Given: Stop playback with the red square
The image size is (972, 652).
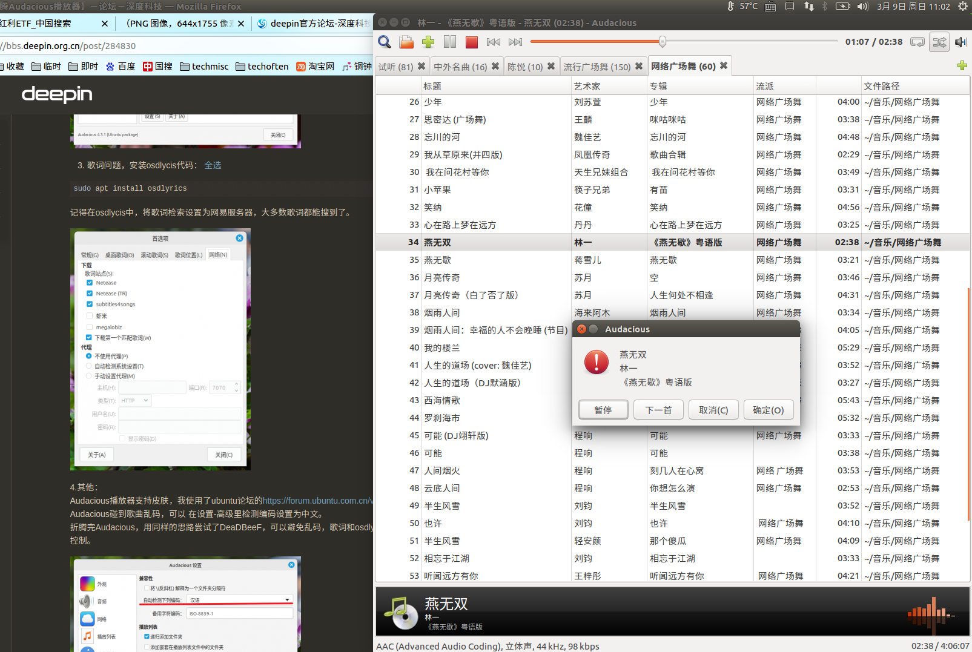Looking at the screenshot, I should (472, 42).
